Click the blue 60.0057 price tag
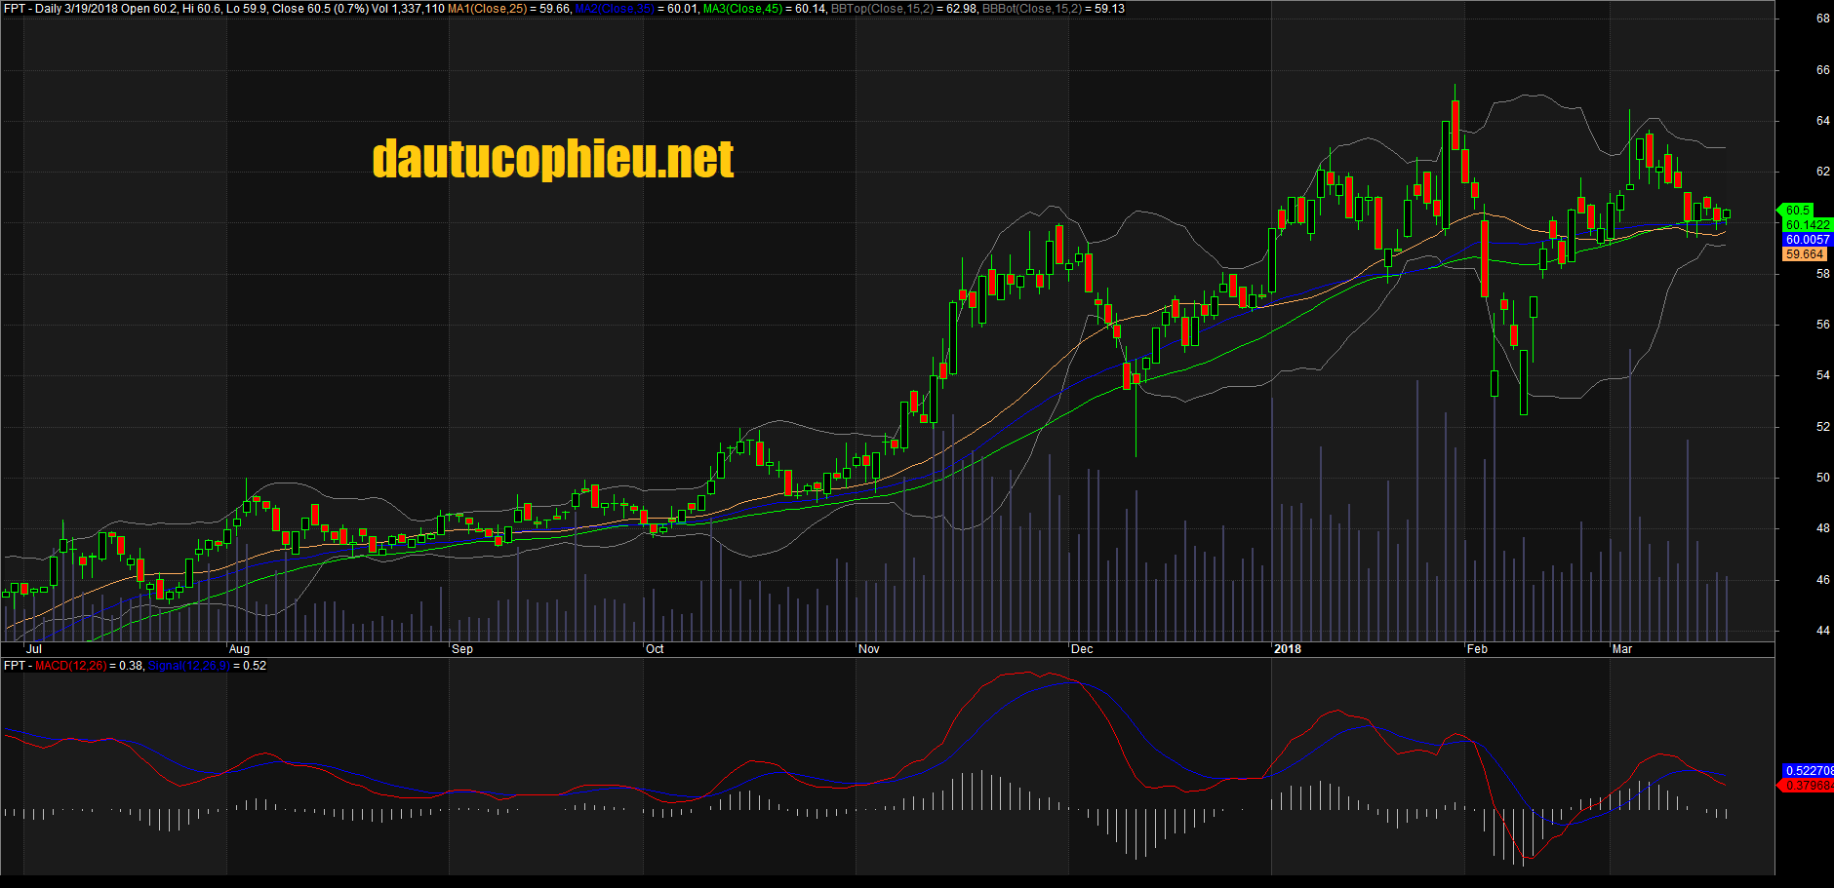This screenshot has height=888, width=1834. point(1807,240)
